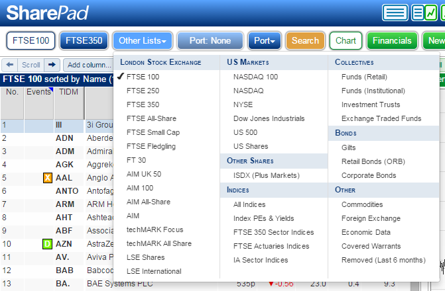The image size is (445, 291).
Task: Select ISDX (Plus Markets) list
Action: pos(267,175)
